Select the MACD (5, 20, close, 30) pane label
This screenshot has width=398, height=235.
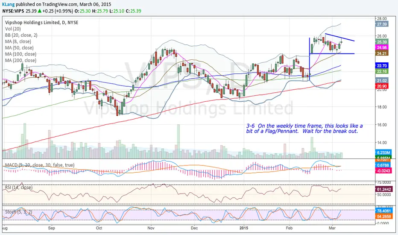[40, 165]
